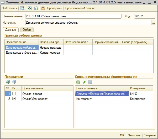Click the first toolbar icon after Действия
Image resolution: width=158 pixels, height=139 pixels.
22,8
